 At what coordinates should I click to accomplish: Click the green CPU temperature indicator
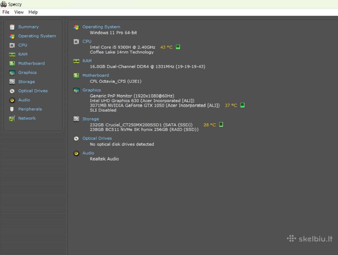178,47
